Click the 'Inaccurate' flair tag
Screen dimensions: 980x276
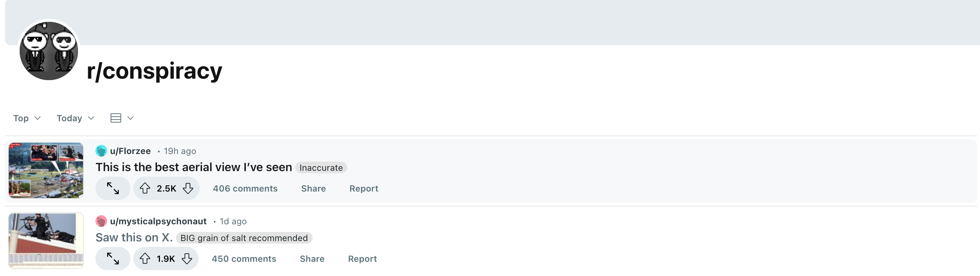pyautogui.click(x=321, y=167)
